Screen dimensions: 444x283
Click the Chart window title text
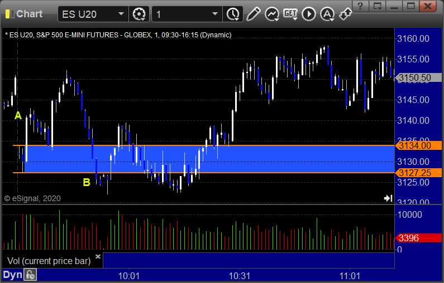pyautogui.click(x=29, y=14)
